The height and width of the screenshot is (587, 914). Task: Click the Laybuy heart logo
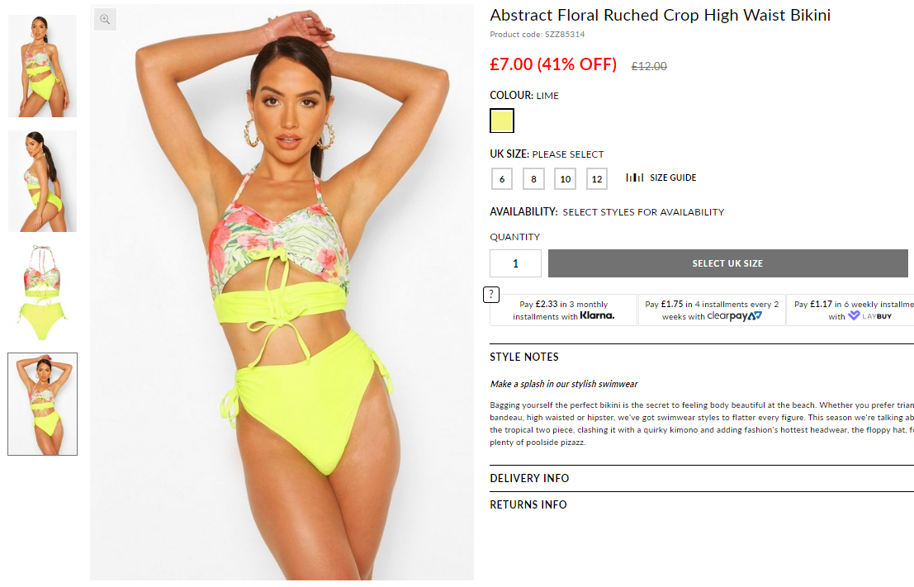pyautogui.click(x=854, y=315)
